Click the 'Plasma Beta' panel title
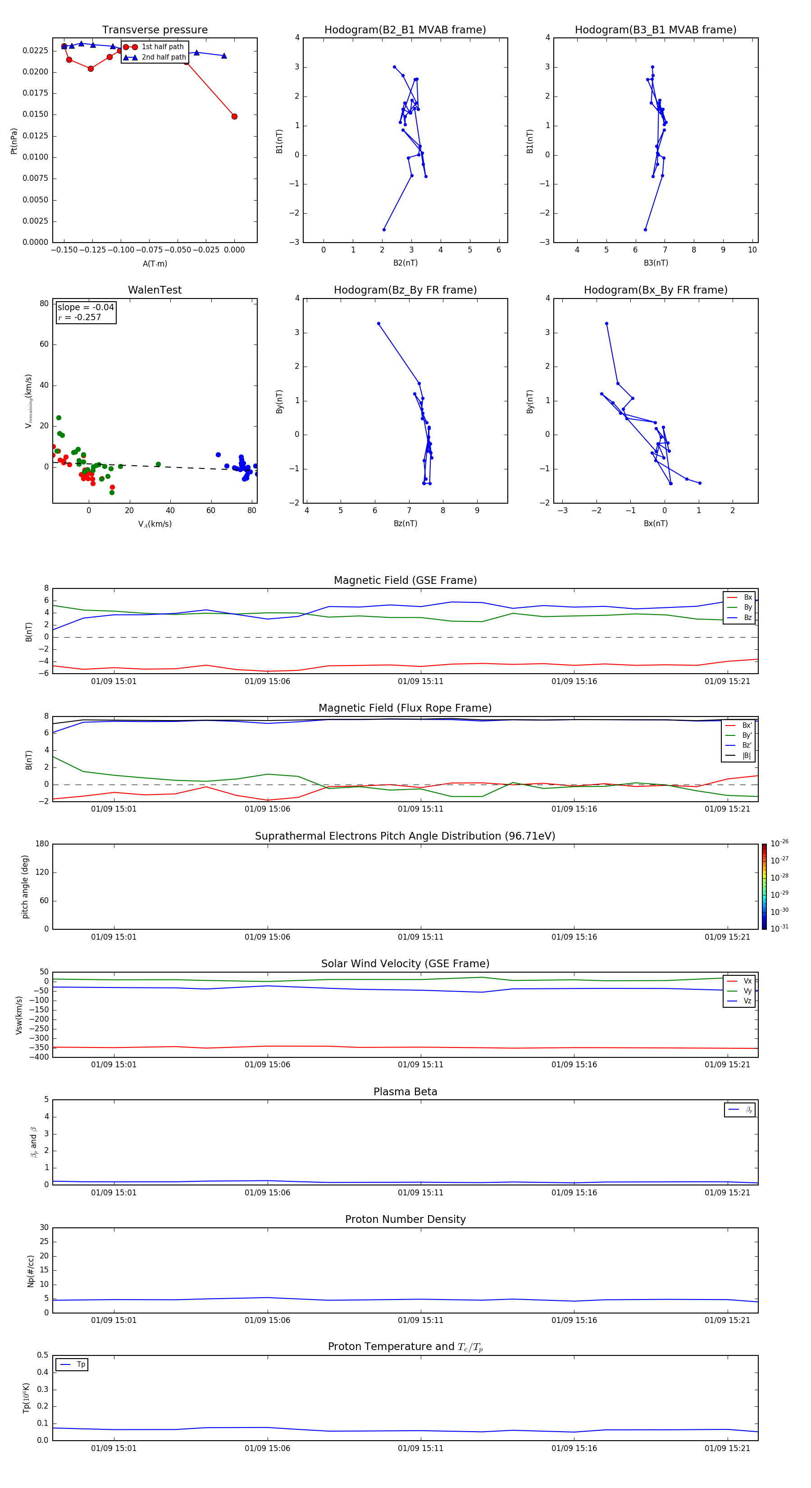Viewport: 811px width, 1488px height. [405, 1092]
